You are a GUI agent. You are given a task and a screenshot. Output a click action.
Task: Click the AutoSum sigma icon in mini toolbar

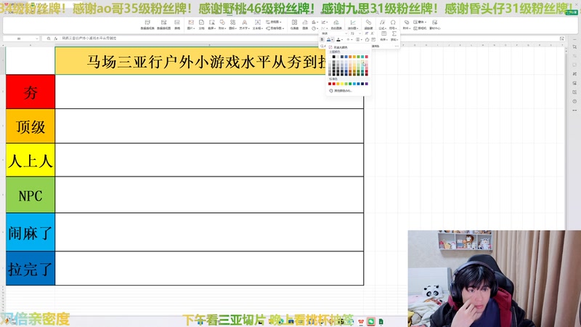(x=394, y=33)
